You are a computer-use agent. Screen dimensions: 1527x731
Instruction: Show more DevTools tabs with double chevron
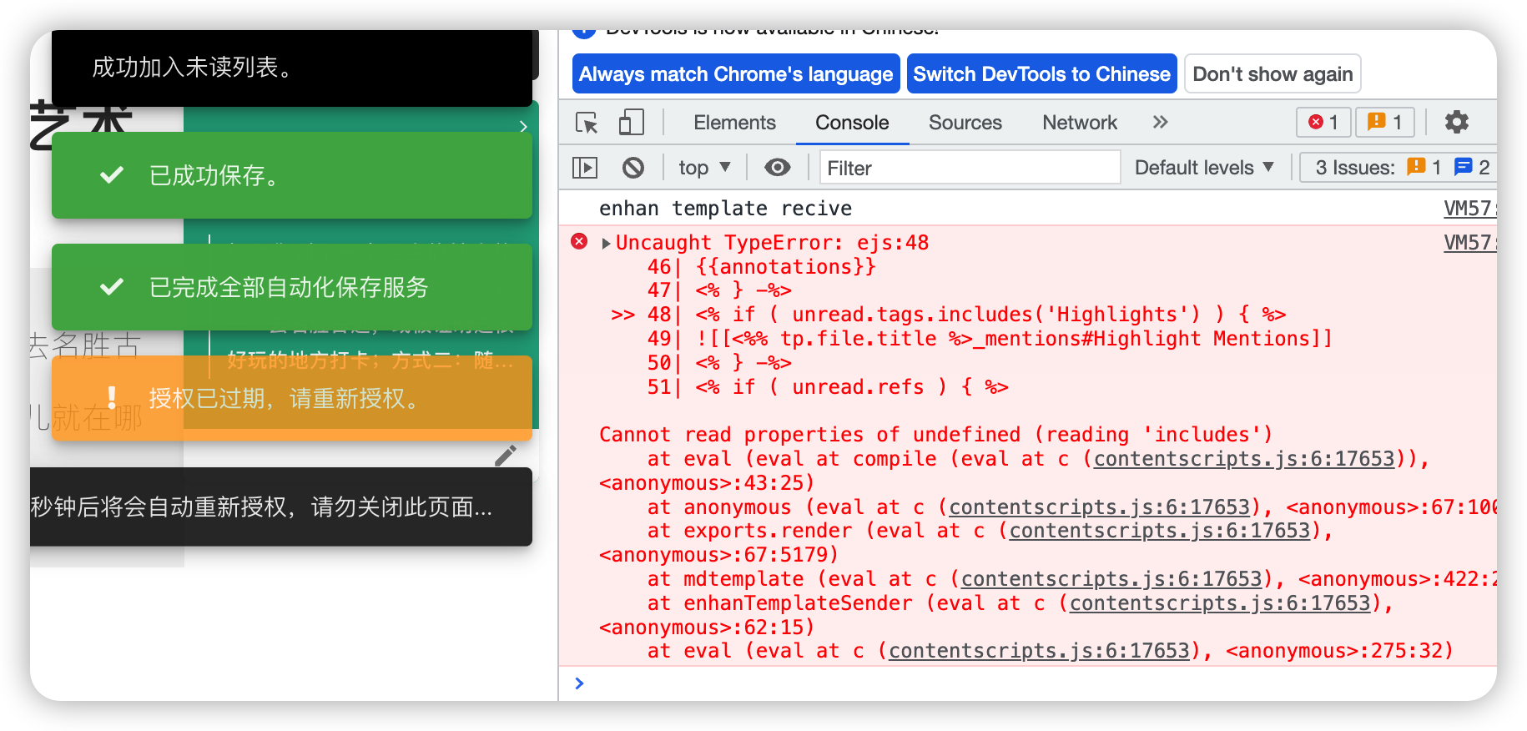click(1160, 122)
